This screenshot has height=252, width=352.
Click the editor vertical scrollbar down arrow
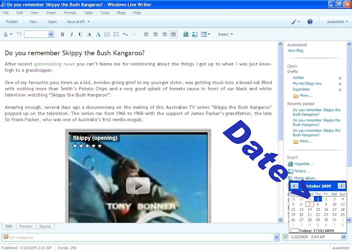[x=280, y=220]
